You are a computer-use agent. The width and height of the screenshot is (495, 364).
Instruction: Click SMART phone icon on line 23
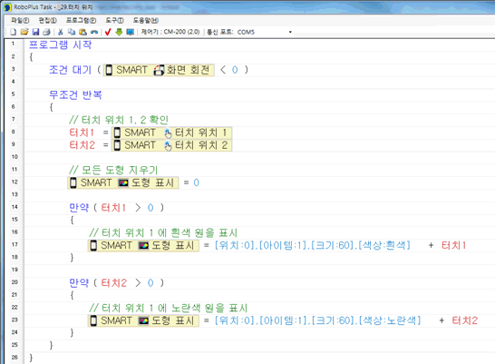93,320
